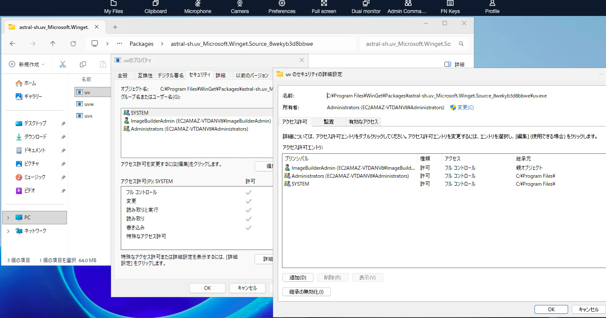
Task: Expand the ネットワーク tree node
Action: (x=8, y=231)
